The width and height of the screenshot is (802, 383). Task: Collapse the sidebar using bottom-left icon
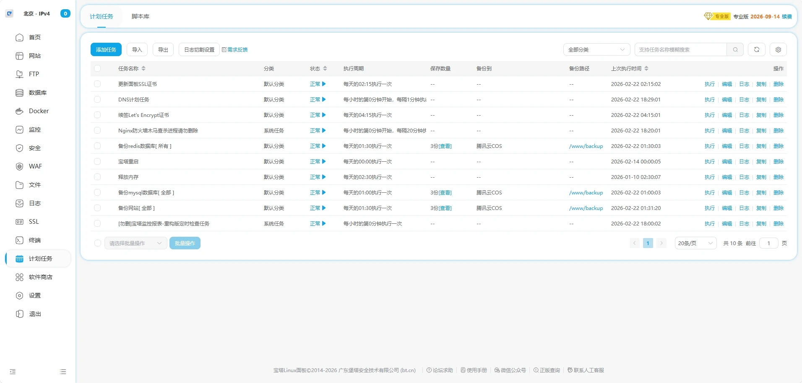coord(13,372)
